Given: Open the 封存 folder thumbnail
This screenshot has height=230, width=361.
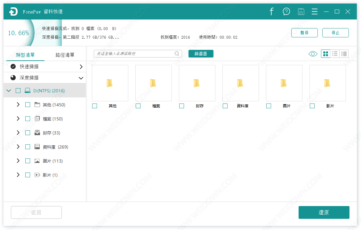Looking at the screenshot, I should point(197,83).
